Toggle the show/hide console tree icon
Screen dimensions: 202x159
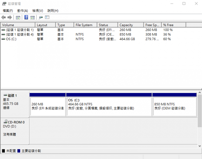18,17
